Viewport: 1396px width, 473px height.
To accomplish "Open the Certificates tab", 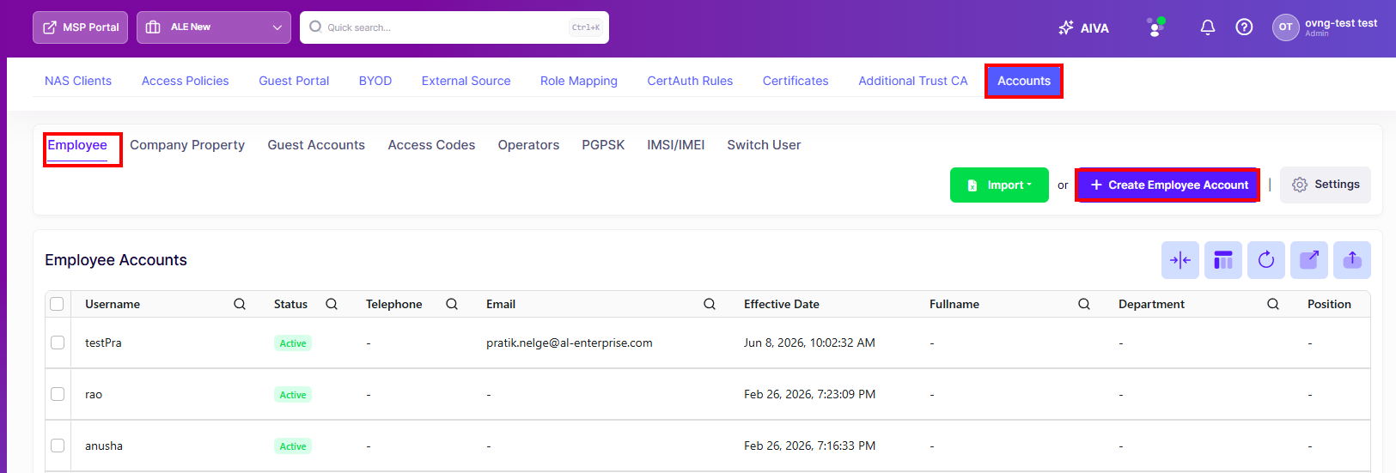I will coord(796,81).
